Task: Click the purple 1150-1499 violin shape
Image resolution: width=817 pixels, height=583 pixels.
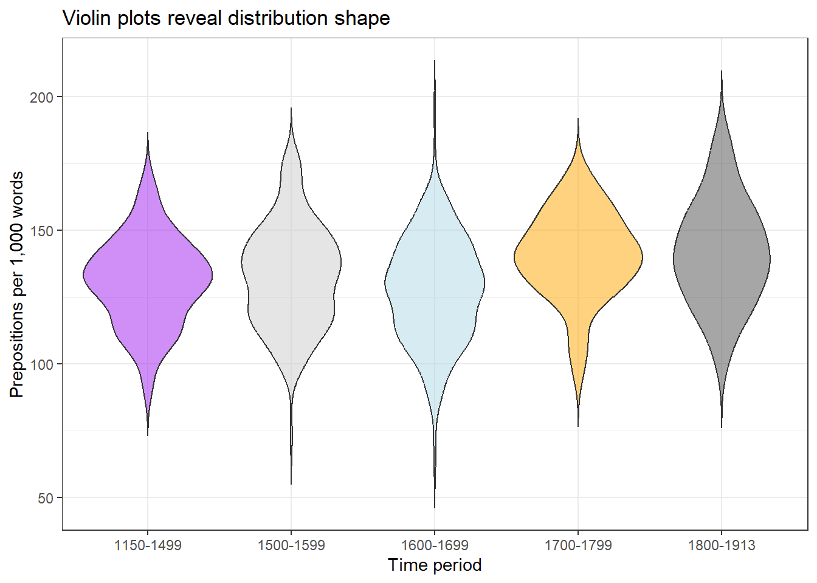Action: click(x=148, y=276)
